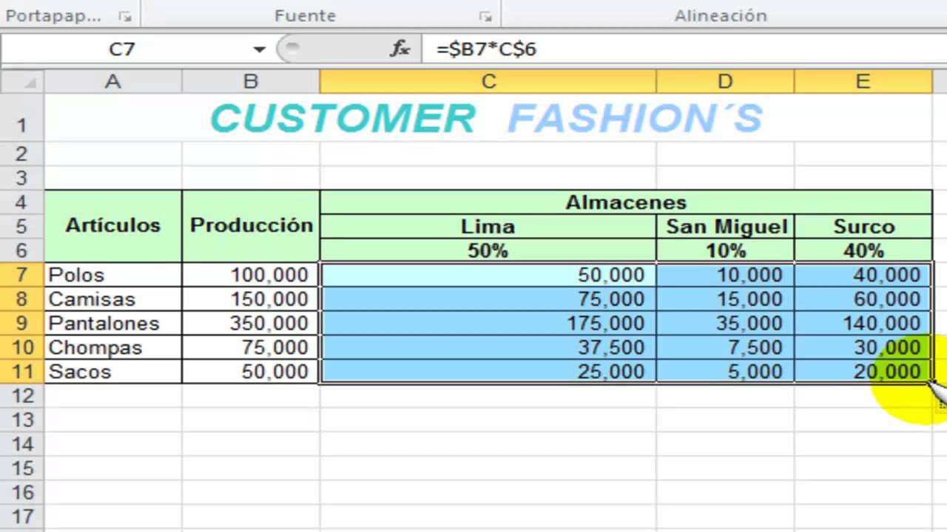Select row 13 header
This screenshot has height=532, width=947.
(22, 420)
